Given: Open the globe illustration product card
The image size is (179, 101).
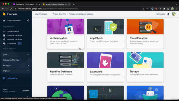Looking at the screenshot, I should 66,93.
